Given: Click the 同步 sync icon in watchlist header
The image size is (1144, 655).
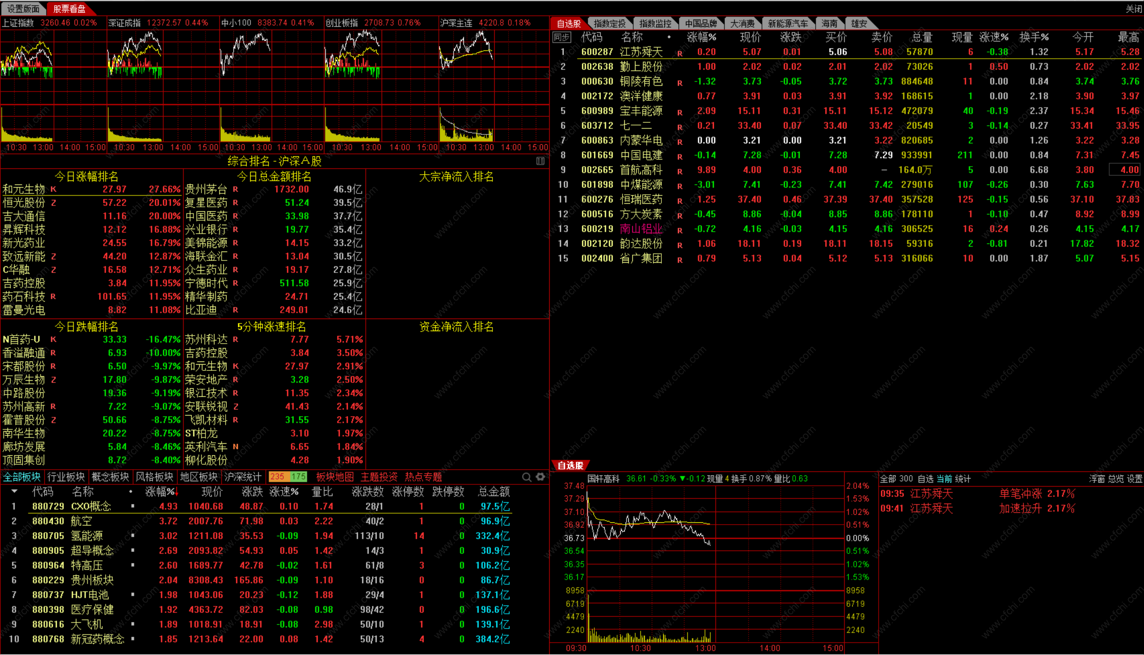Looking at the screenshot, I should pos(561,38).
